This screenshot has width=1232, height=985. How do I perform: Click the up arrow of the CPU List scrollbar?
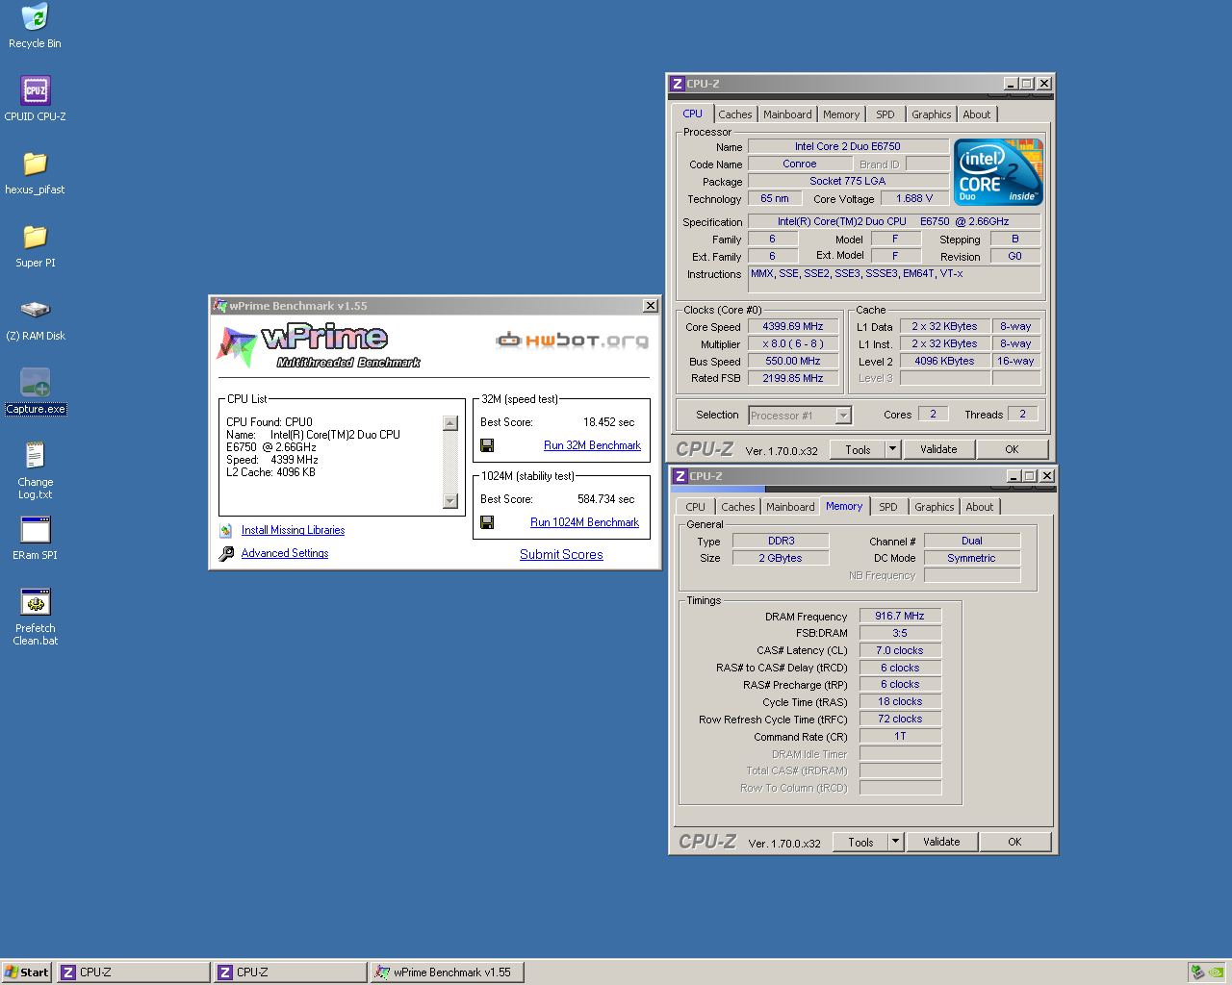click(x=449, y=423)
